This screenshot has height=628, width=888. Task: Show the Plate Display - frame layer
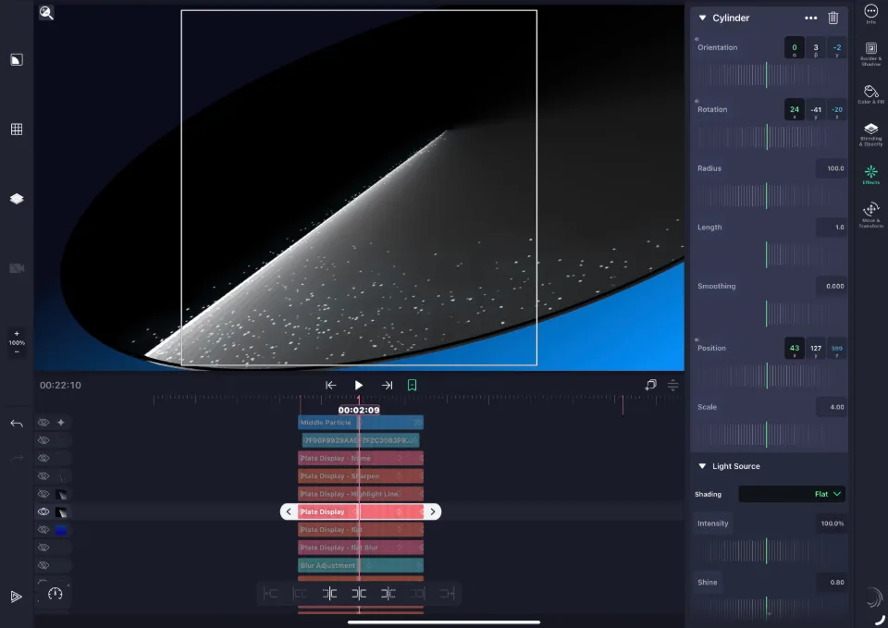43,458
